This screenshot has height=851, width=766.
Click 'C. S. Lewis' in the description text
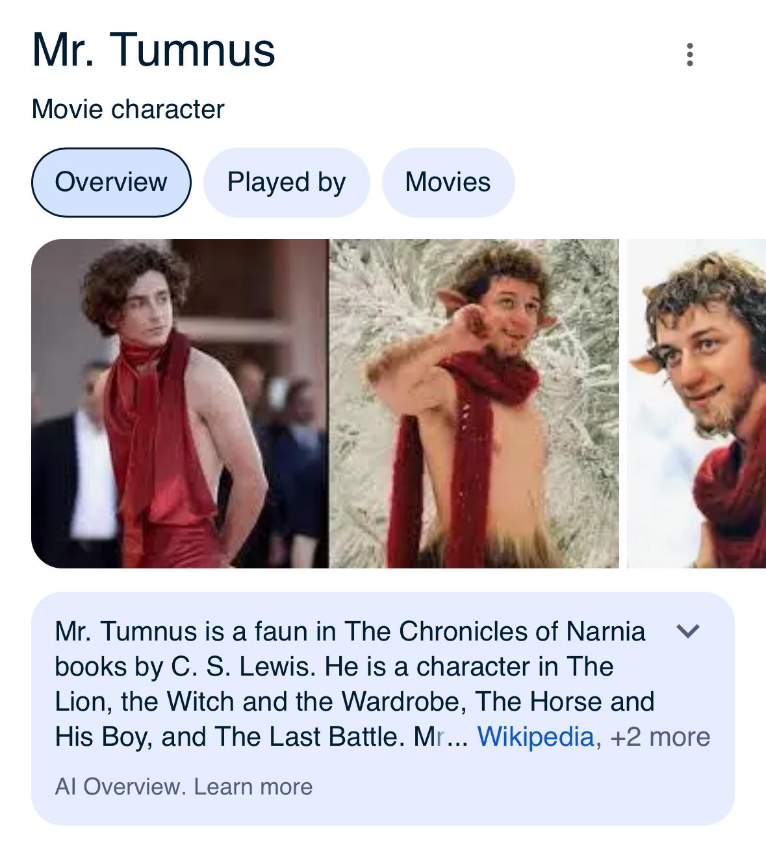point(244,667)
